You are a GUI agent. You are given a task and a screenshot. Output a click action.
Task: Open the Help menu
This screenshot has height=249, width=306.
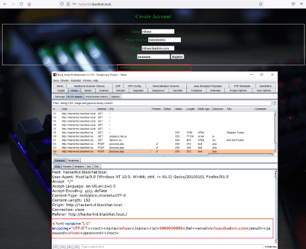pos(96,80)
